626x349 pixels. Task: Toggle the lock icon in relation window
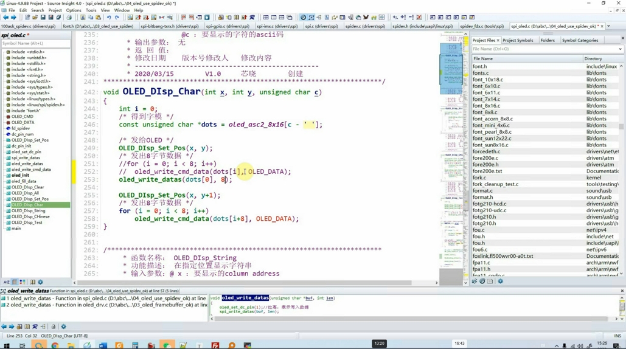tap(53, 327)
